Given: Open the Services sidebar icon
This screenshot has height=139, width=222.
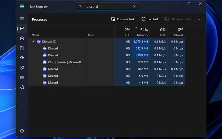Looking at the screenshot, I should (22, 87).
